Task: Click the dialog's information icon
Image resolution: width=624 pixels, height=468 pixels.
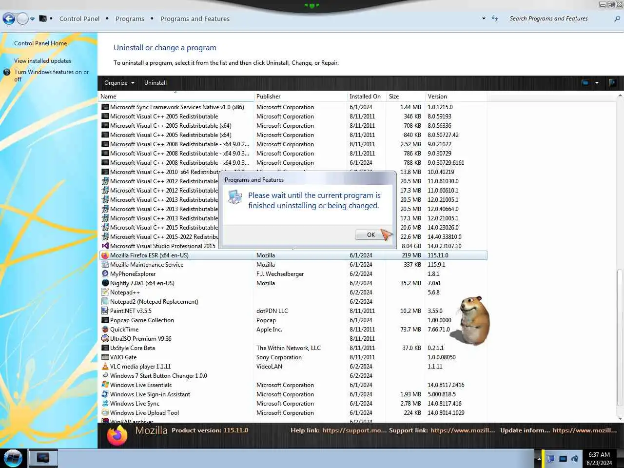Action: [x=235, y=196]
